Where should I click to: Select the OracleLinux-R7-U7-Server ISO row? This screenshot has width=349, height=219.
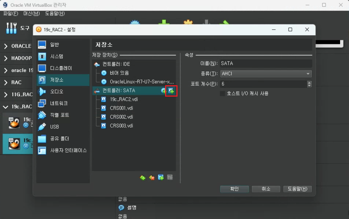pyautogui.click(x=134, y=82)
